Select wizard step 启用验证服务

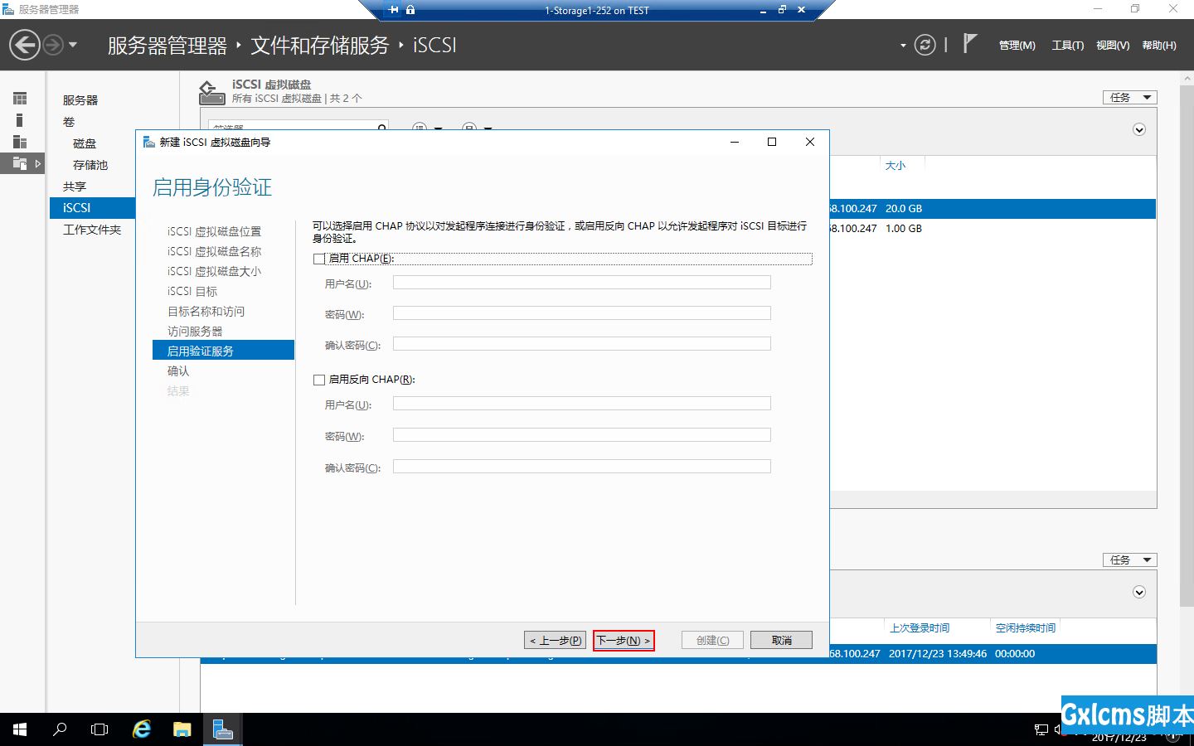tap(223, 351)
